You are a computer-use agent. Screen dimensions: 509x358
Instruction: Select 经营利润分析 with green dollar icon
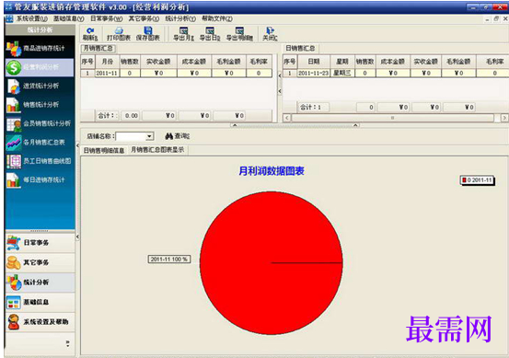(x=40, y=67)
